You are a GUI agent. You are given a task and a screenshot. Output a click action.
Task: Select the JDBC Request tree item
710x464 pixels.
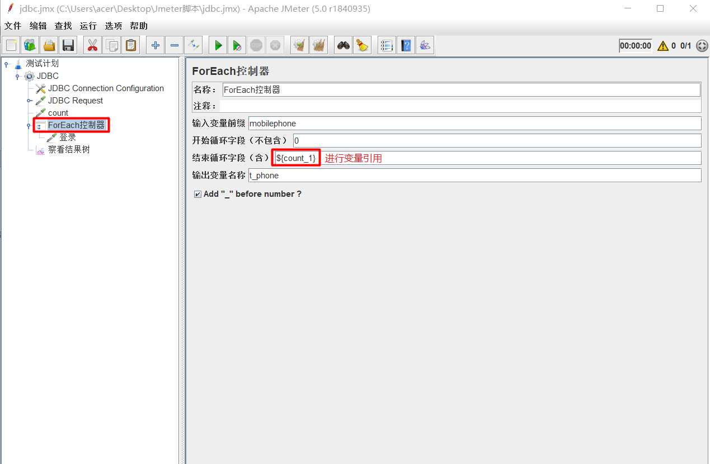point(76,101)
